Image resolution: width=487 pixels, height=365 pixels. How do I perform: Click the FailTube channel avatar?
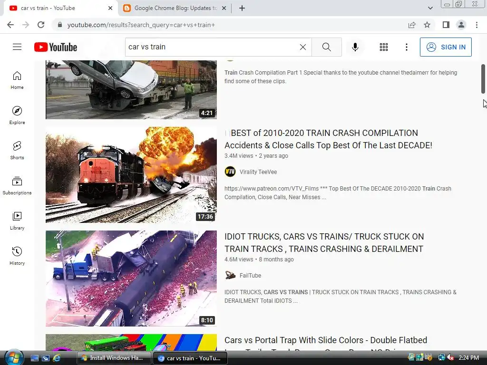[230, 275]
